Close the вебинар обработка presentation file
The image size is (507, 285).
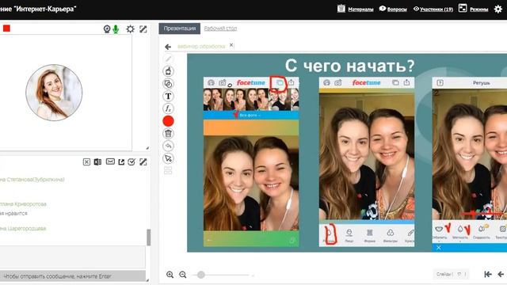(231, 45)
